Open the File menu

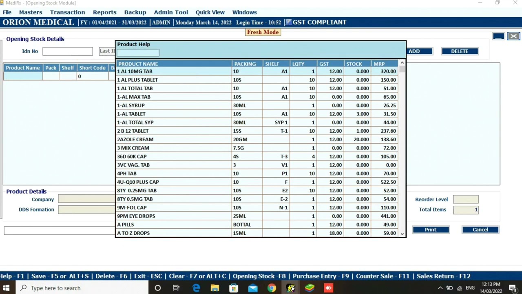[x=7, y=12]
